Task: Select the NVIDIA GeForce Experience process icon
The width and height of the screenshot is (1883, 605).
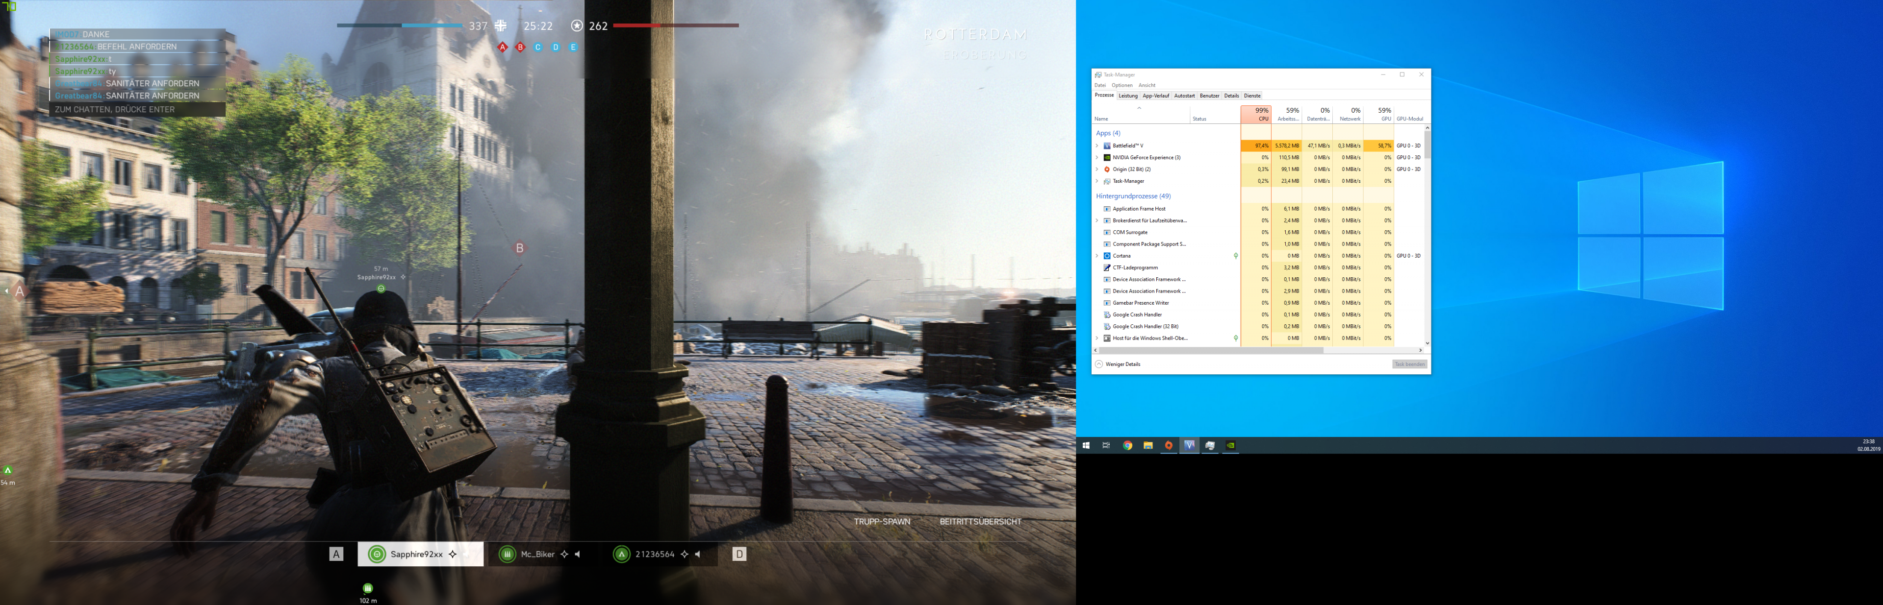Action: point(1107,157)
